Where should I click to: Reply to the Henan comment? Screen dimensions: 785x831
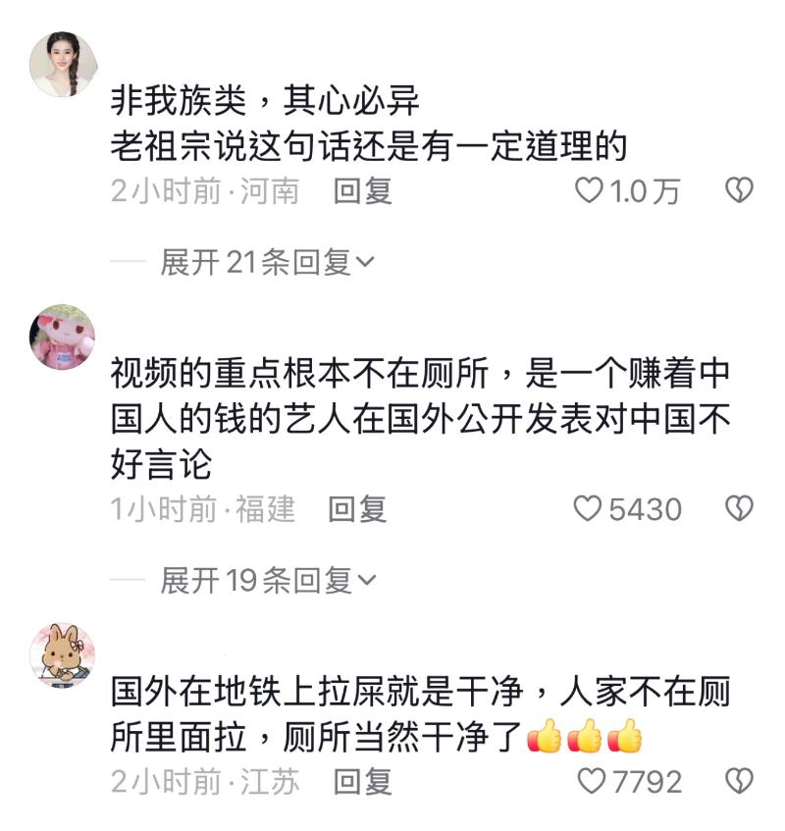(x=363, y=190)
